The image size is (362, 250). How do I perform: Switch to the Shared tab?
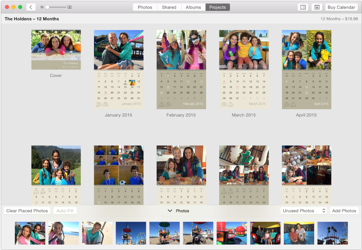(169, 7)
